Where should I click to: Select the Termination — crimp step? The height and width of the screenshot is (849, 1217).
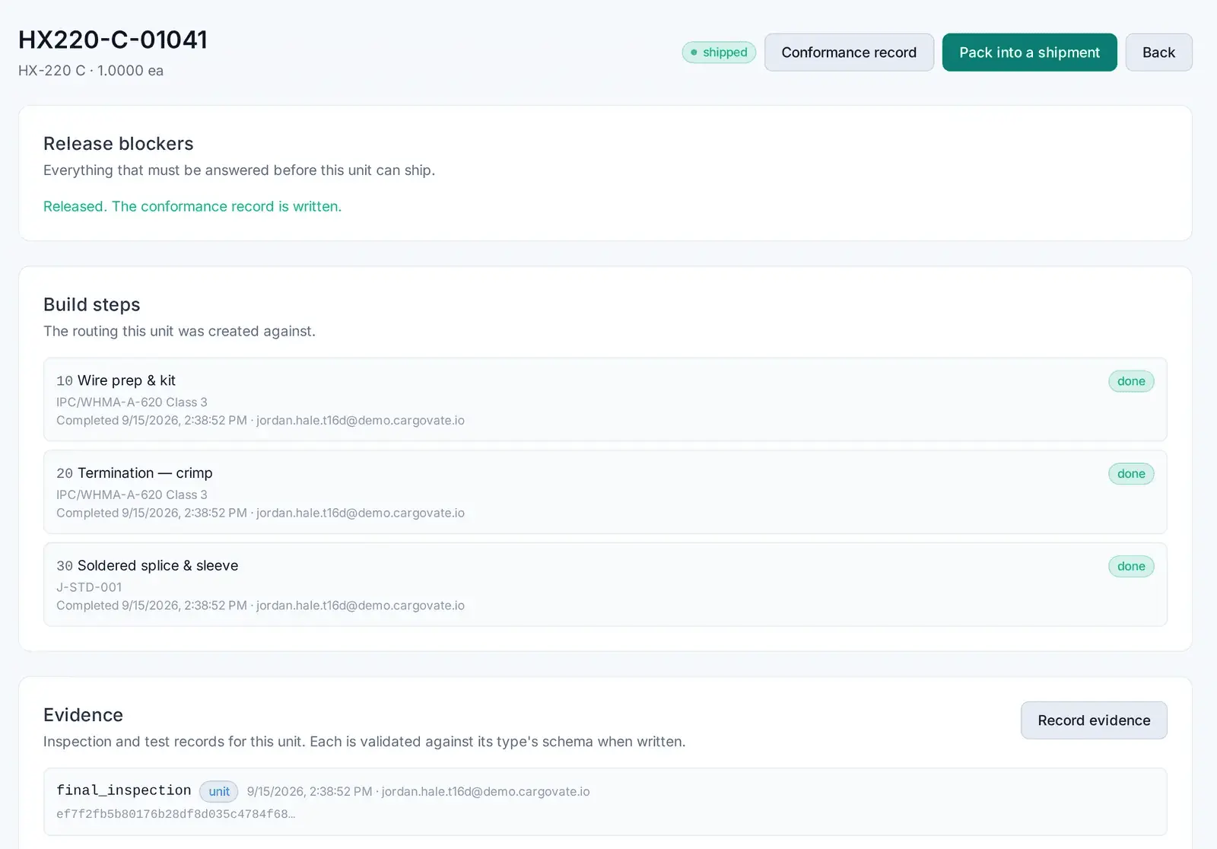coord(605,492)
